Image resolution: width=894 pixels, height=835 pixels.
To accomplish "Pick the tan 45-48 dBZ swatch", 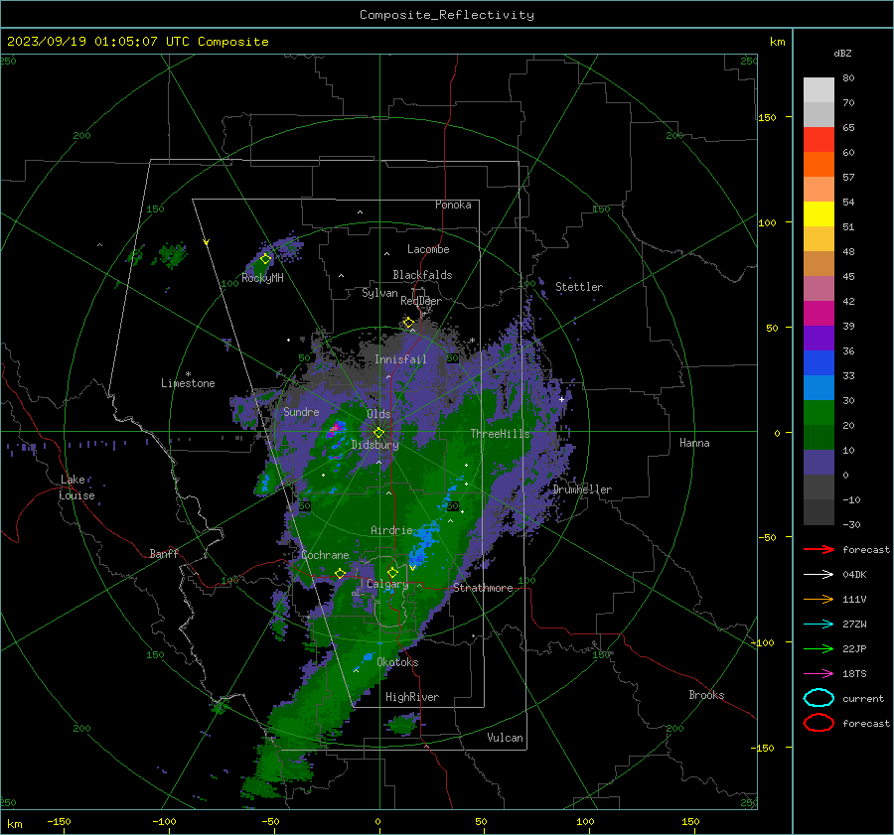I will [819, 263].
